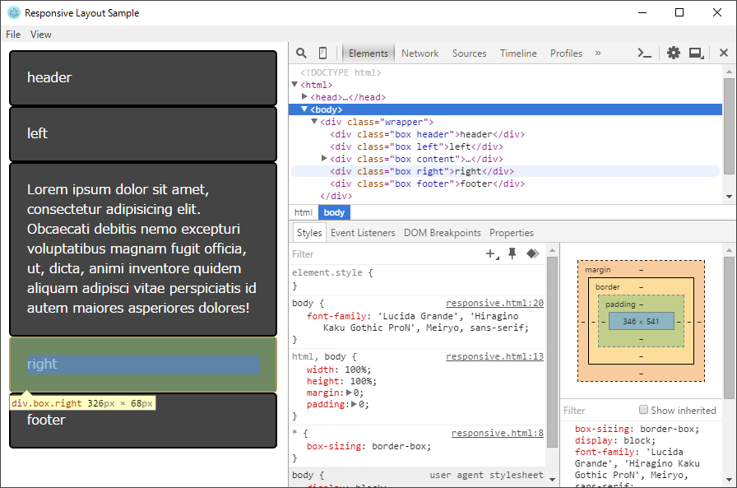Screen dimensions: 737x488
Task: Open the DOM Breakpoints tab
Action: tap(443, 233)
